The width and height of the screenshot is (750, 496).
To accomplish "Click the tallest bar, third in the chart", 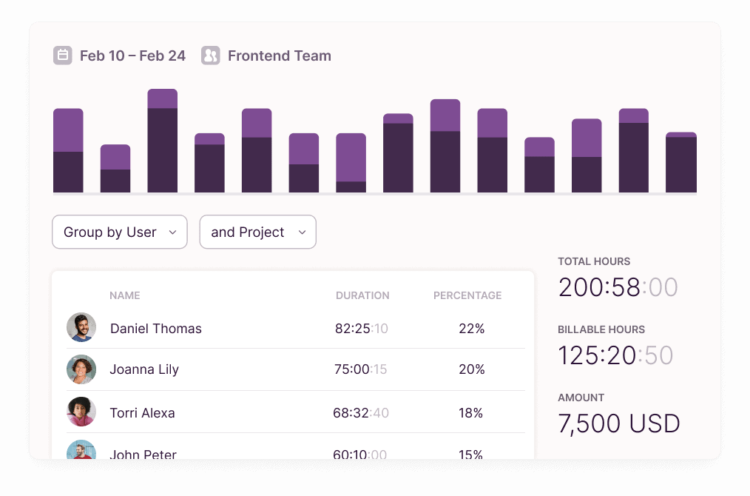I will pos(162,141).
